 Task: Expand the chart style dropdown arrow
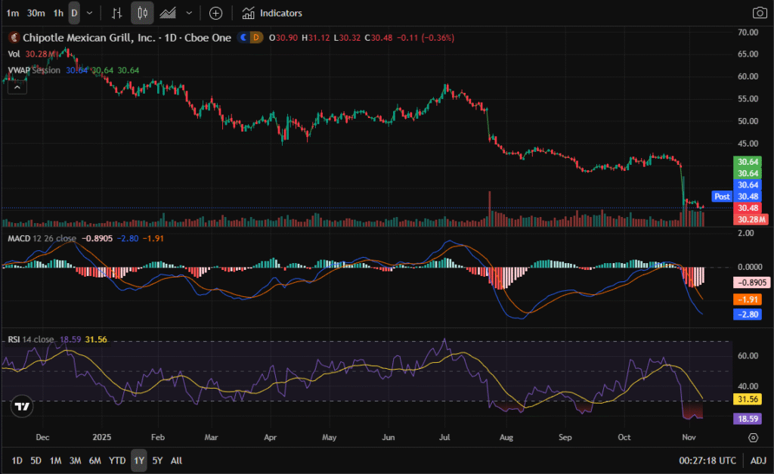pyautogui.click(x=188, y=13)
